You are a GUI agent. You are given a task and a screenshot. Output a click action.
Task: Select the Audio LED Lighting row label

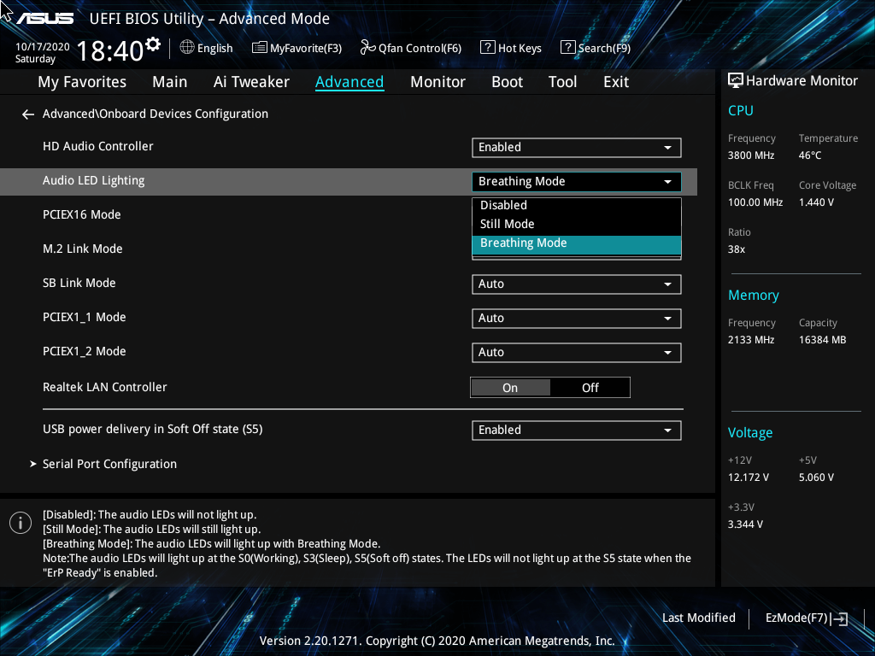click(94, 181)
